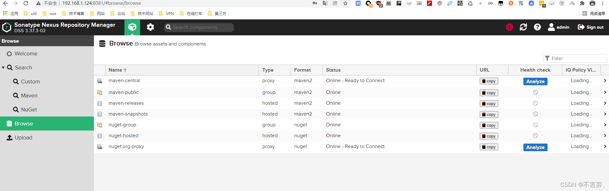The height and width of the screenshot is (191, 609).
Task: Open the Browse cube icon in header
Action: click(x=132, y=27)
